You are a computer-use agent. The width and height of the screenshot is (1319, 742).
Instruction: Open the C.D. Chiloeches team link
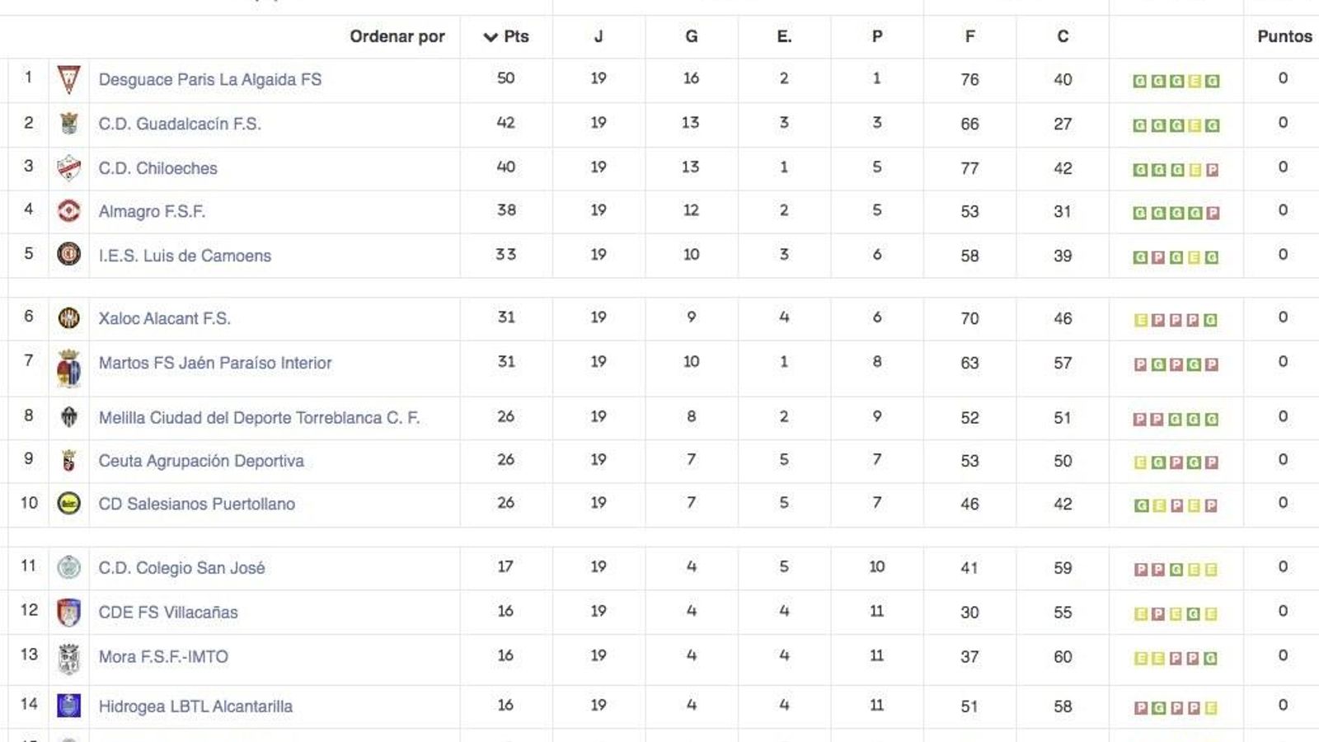157,167
